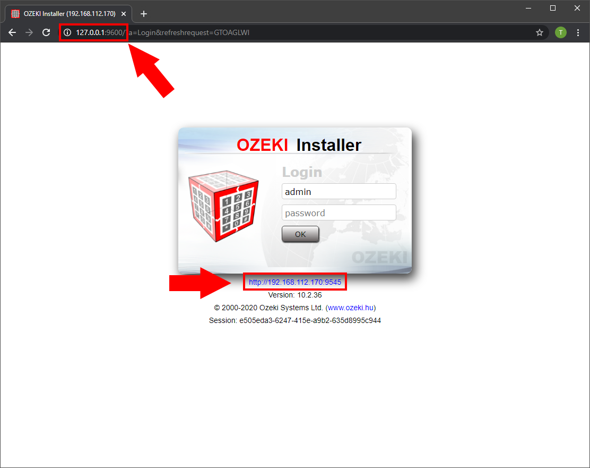Reload the page with the refresh icon
The width and height of the screenshot is (590, 468).
point(46,32)
